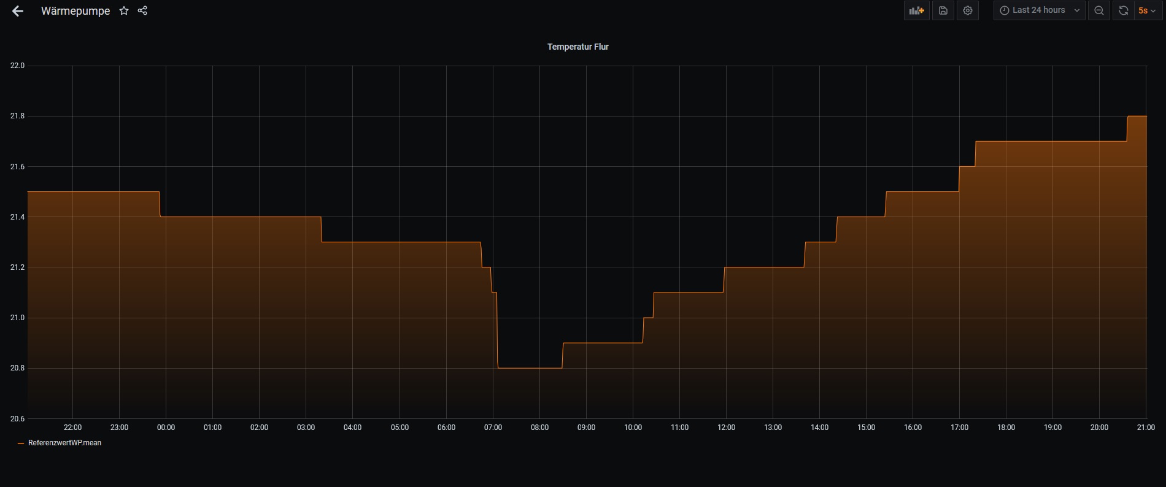Viewport: 1166px width, 487px height.
Task: Click the 00:00 x-axis label
Action: tap(166, 428)
